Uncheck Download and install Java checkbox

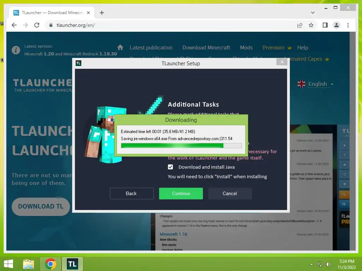click(170, 167)
